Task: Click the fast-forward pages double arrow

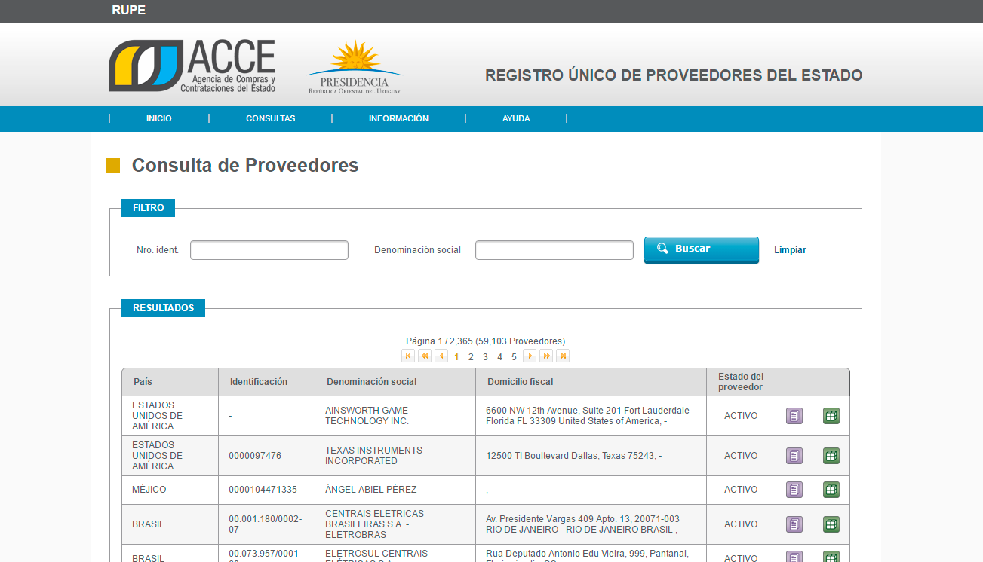Action: click(546, 356)
